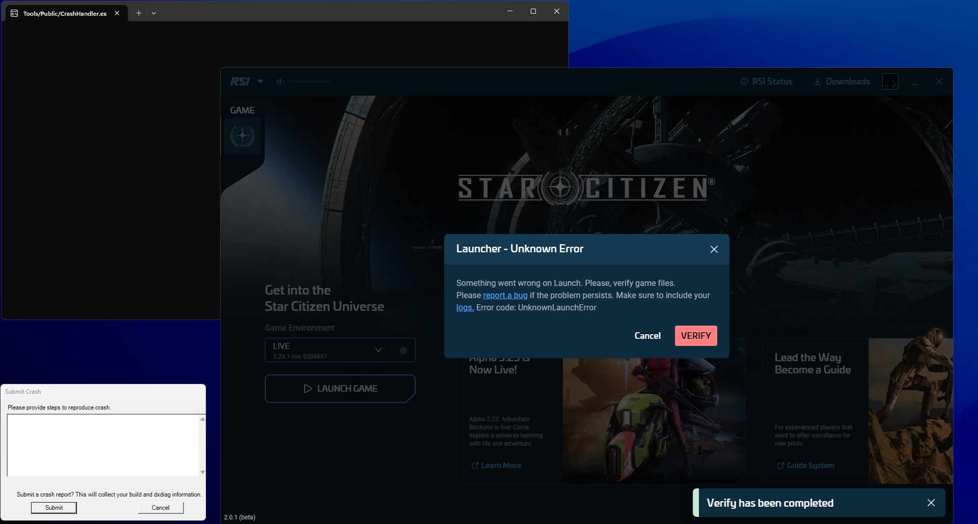978x524 pixels.
Task: Open RSI Status page
Action: pyautogui.click(x=766, y=81)
